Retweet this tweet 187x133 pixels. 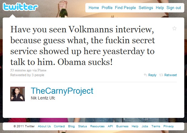click(171, 75)
